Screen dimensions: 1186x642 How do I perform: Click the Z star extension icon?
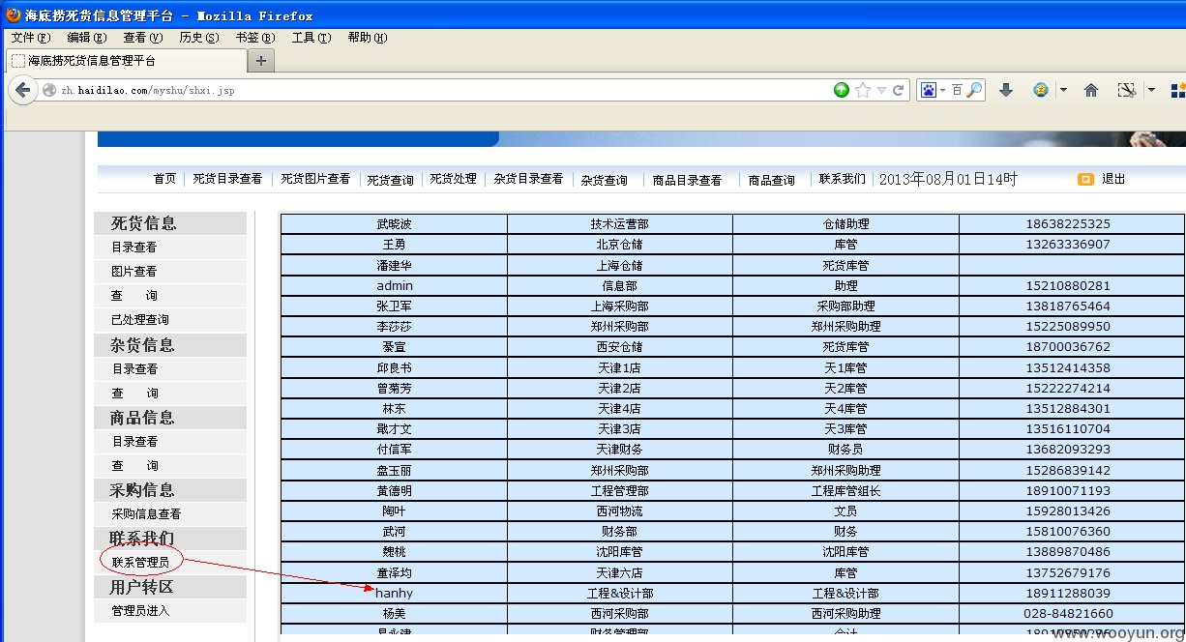coord(1041,90)
